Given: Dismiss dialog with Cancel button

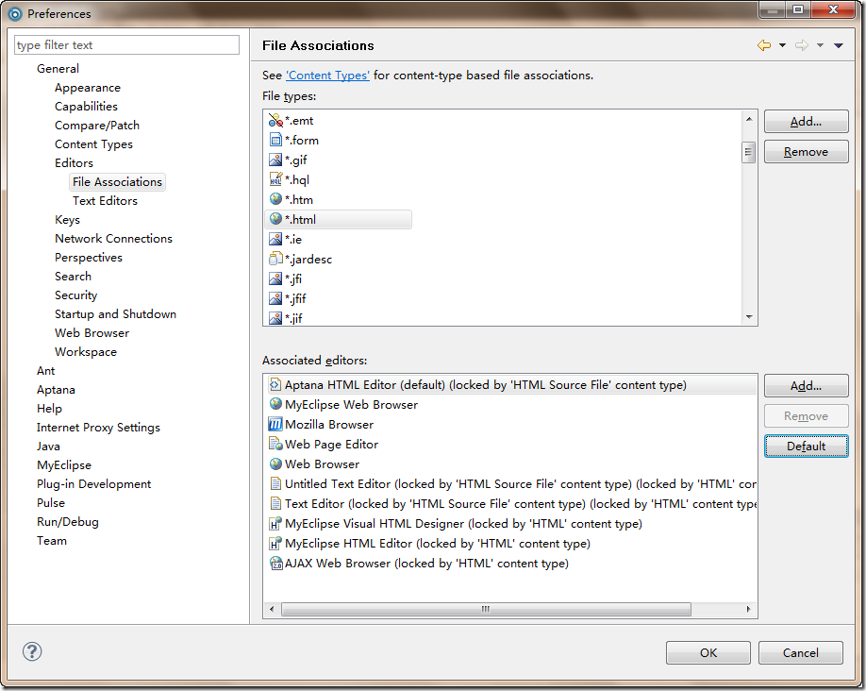Looking at the screenshot, I should pyautogui.click(x=800, y=653).
